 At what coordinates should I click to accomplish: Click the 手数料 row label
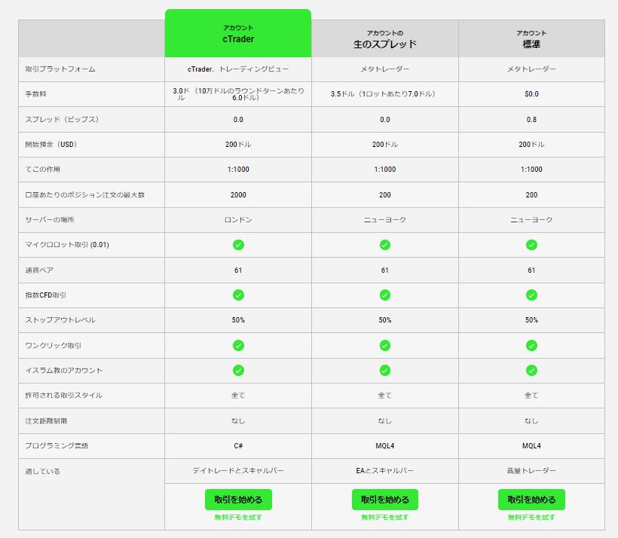[x=36, y=93]
